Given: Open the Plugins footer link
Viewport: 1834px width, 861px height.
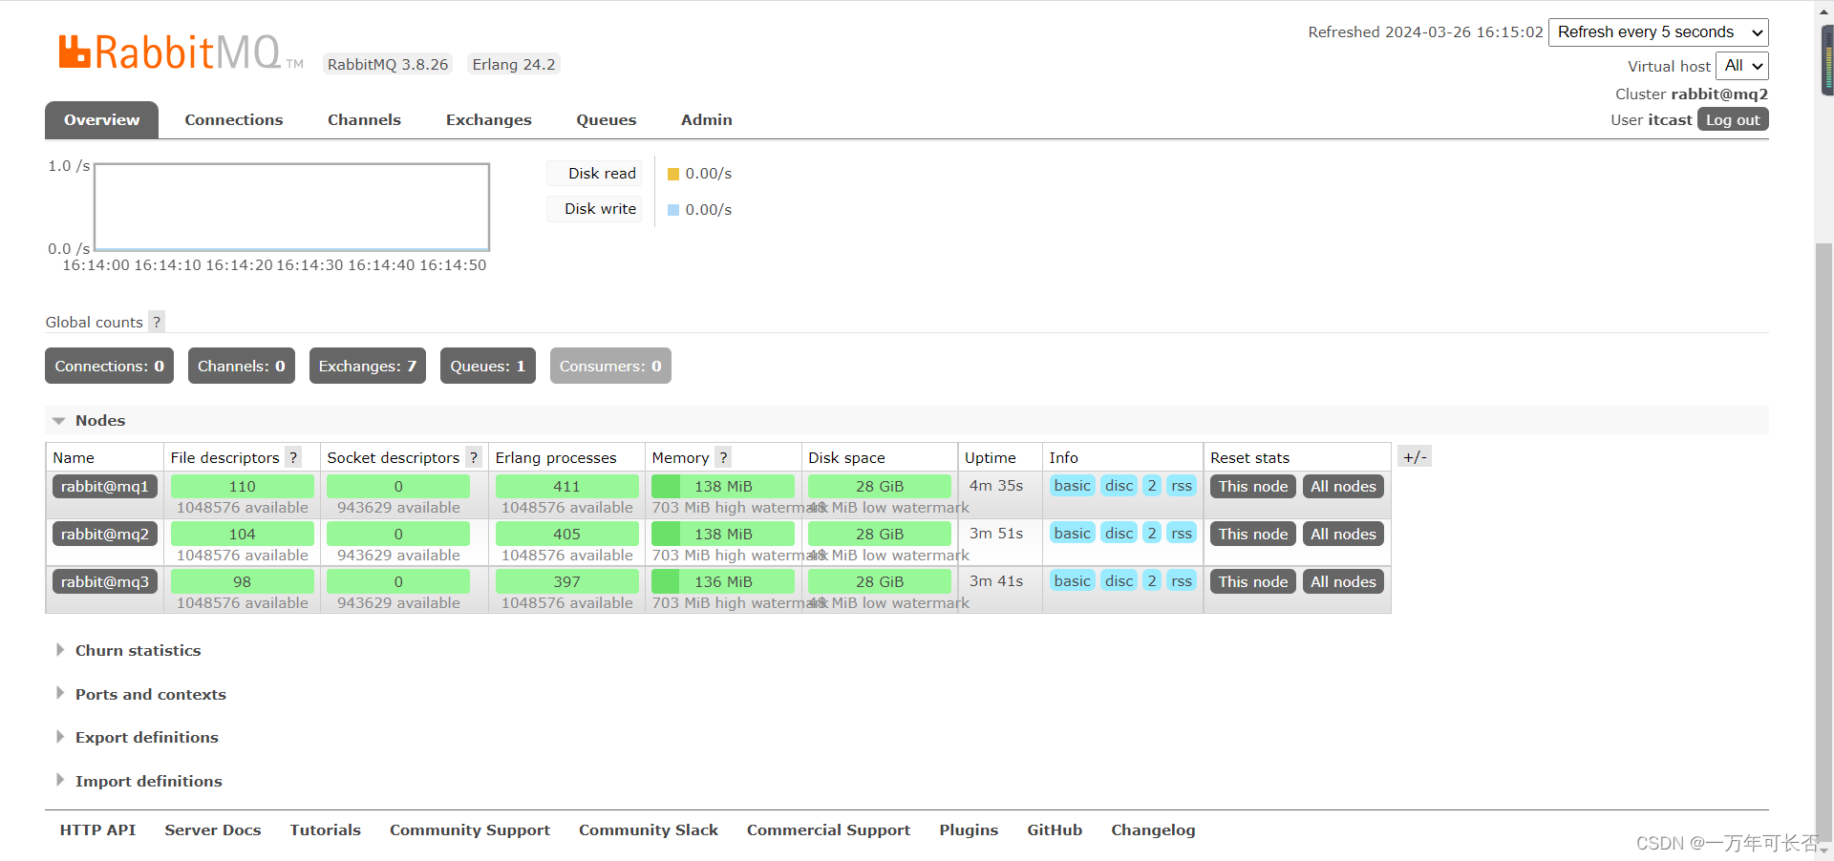Looking at the screenshot, I should pyautogui.click(x=968, y=829).
